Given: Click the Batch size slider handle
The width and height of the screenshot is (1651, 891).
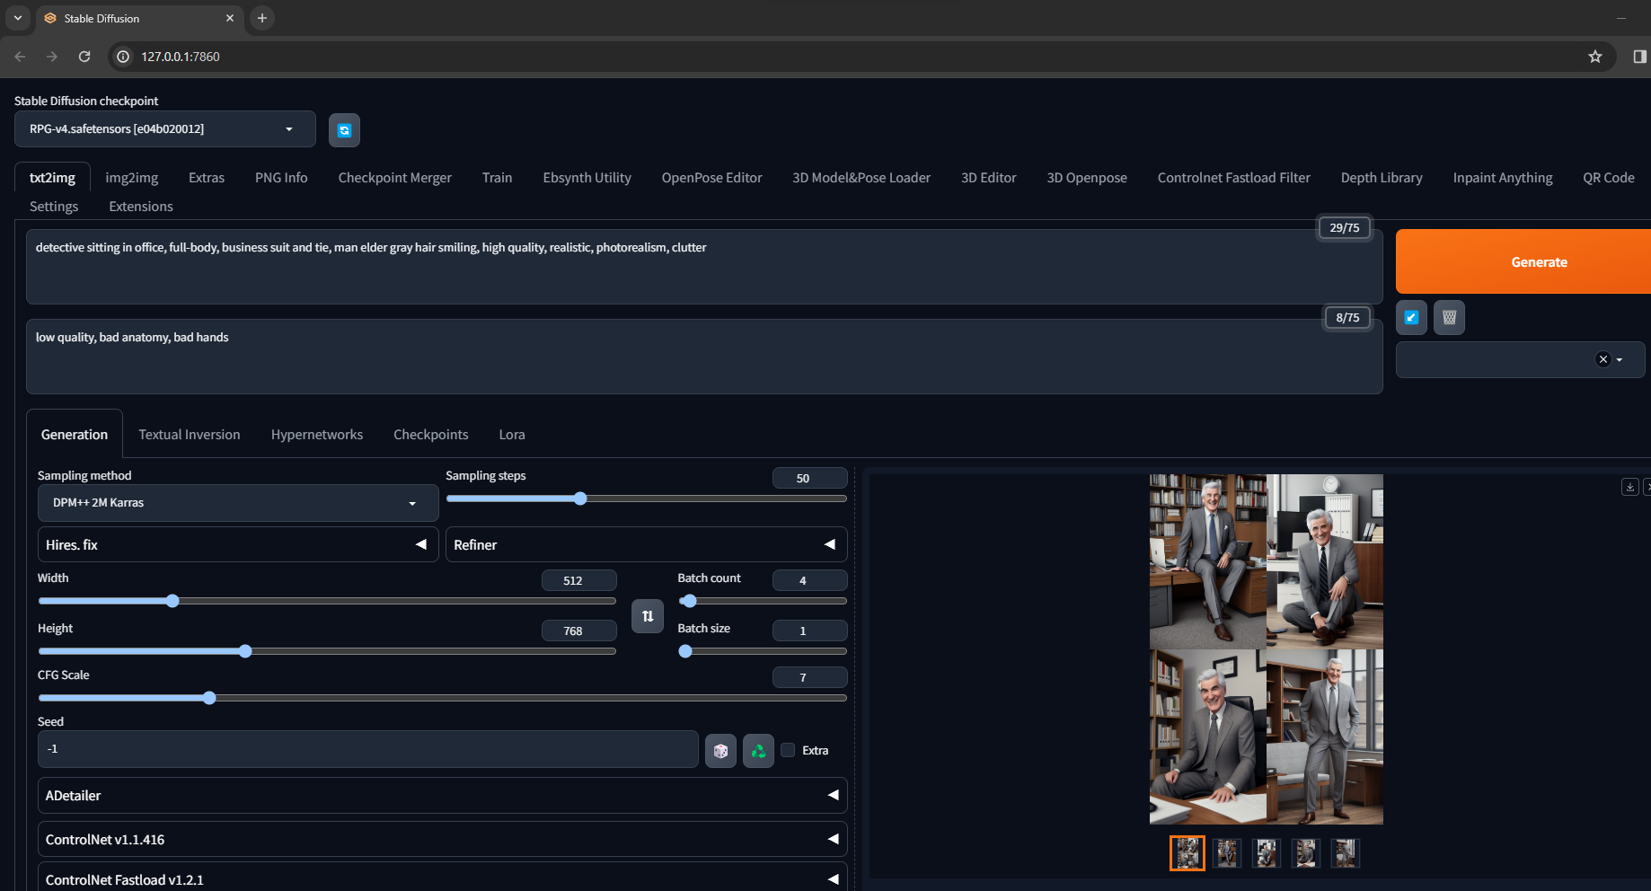Looking at the screenshot, I should 685,651.
